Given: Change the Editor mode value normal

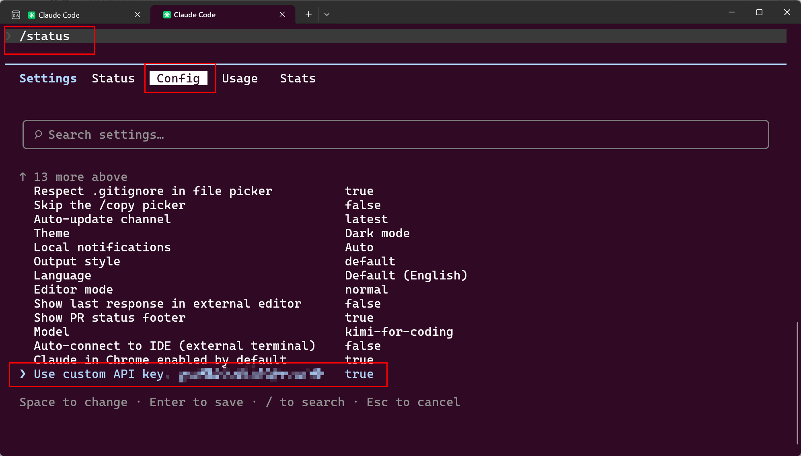Looking at the screenshot, I should pos(367,290).
